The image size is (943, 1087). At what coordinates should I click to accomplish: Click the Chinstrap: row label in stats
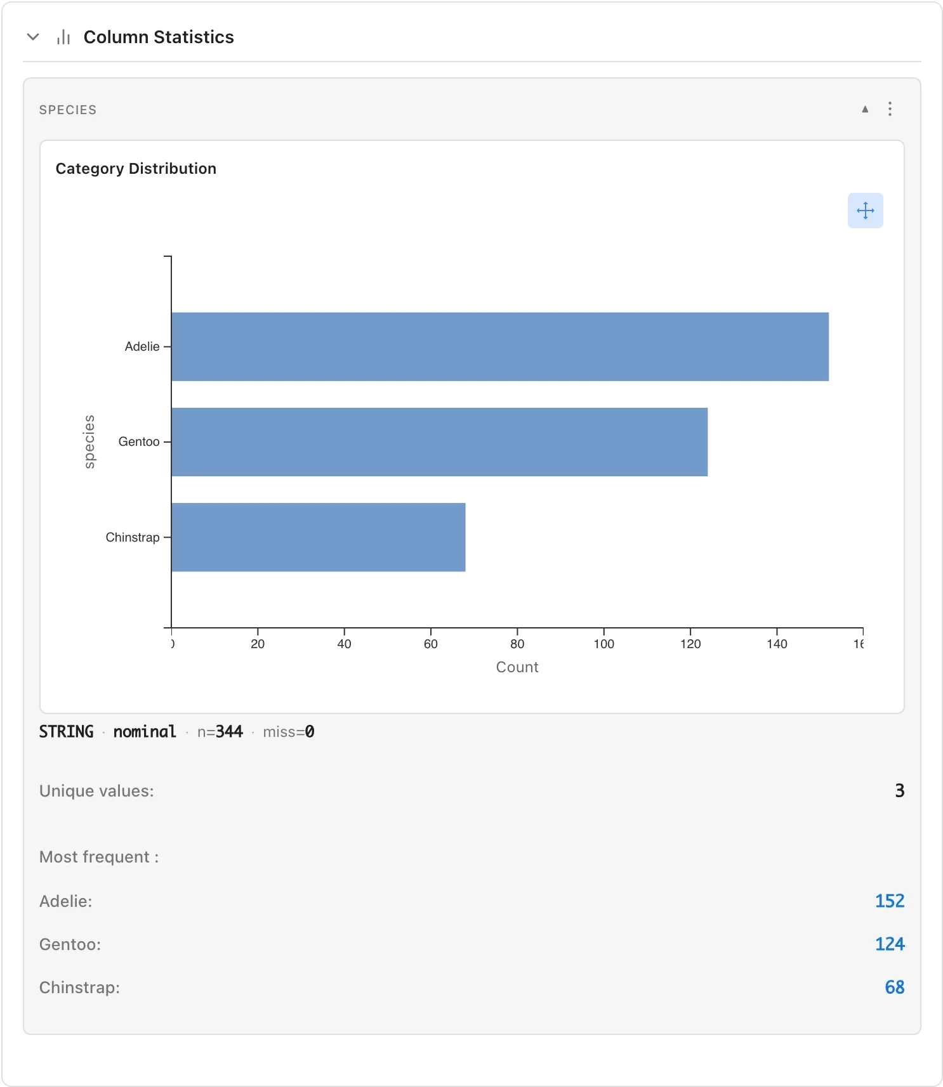click(x=80, y=987)
